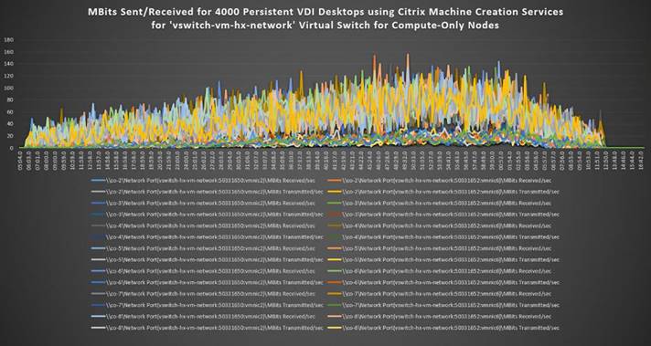Select legend entry co-5 vmnic6 MBits Transmitted/sec
The width and height of the screenshot is (651, 346).
[x=443, y=260]
